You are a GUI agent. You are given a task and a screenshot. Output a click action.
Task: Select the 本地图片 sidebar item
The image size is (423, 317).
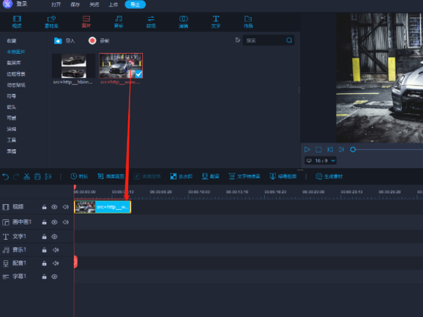16,52
